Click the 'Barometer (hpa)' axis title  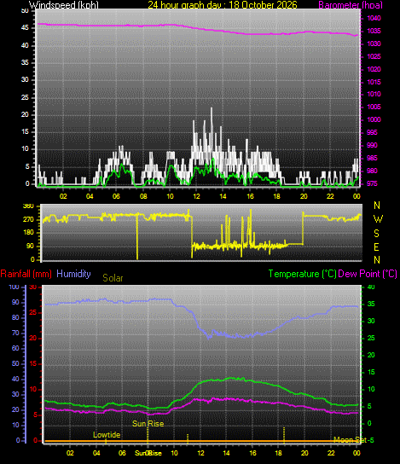351,5
